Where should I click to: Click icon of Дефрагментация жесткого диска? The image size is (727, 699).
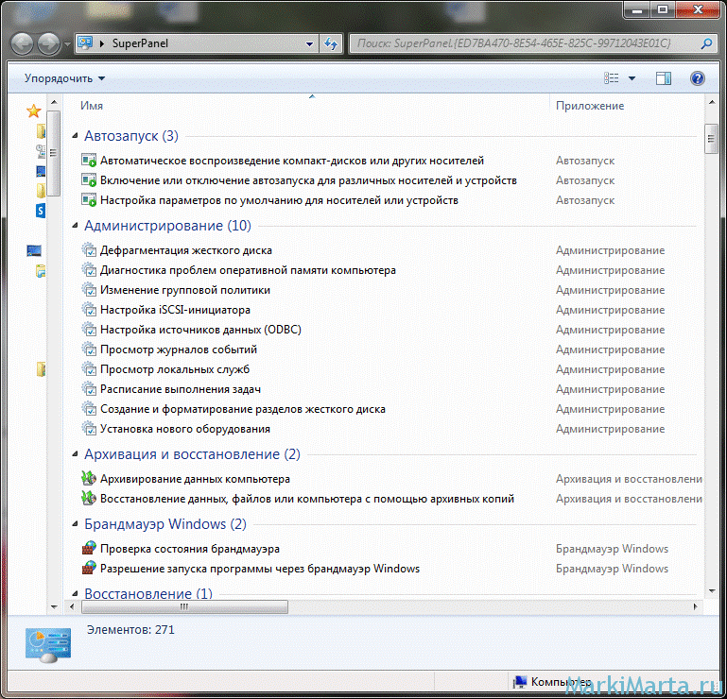point(89,250)
